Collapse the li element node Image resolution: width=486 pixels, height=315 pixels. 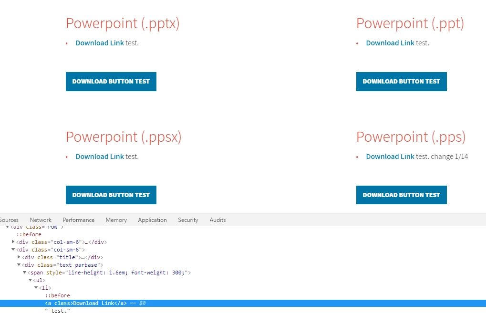[x=36, y=288]
